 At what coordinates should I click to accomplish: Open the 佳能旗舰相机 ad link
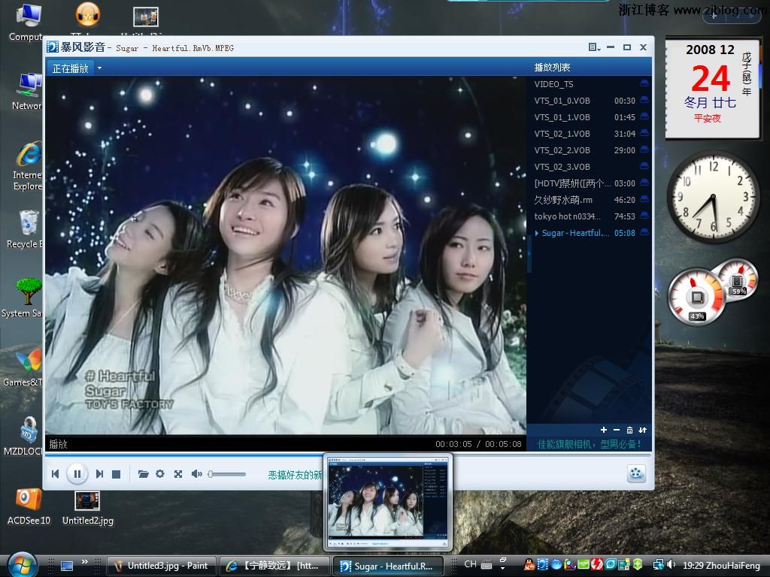[590, 444]
